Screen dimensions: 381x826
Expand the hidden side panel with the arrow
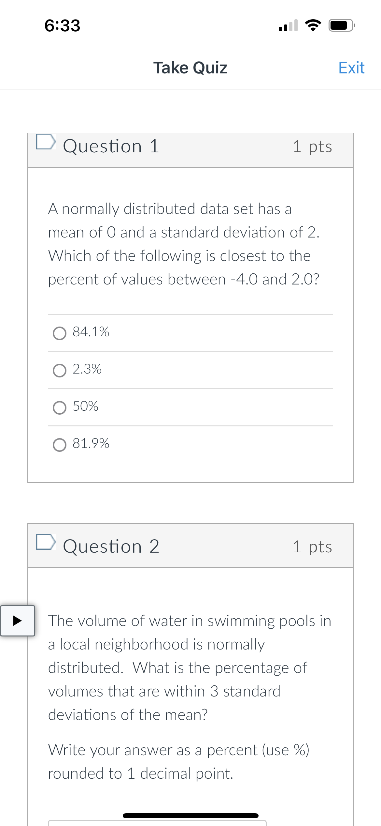click(18, 620)
